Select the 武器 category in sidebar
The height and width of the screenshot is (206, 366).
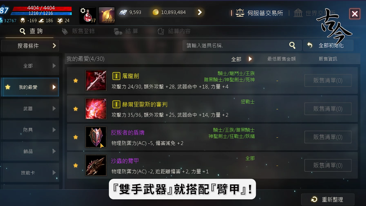click(x=30, y=108)
